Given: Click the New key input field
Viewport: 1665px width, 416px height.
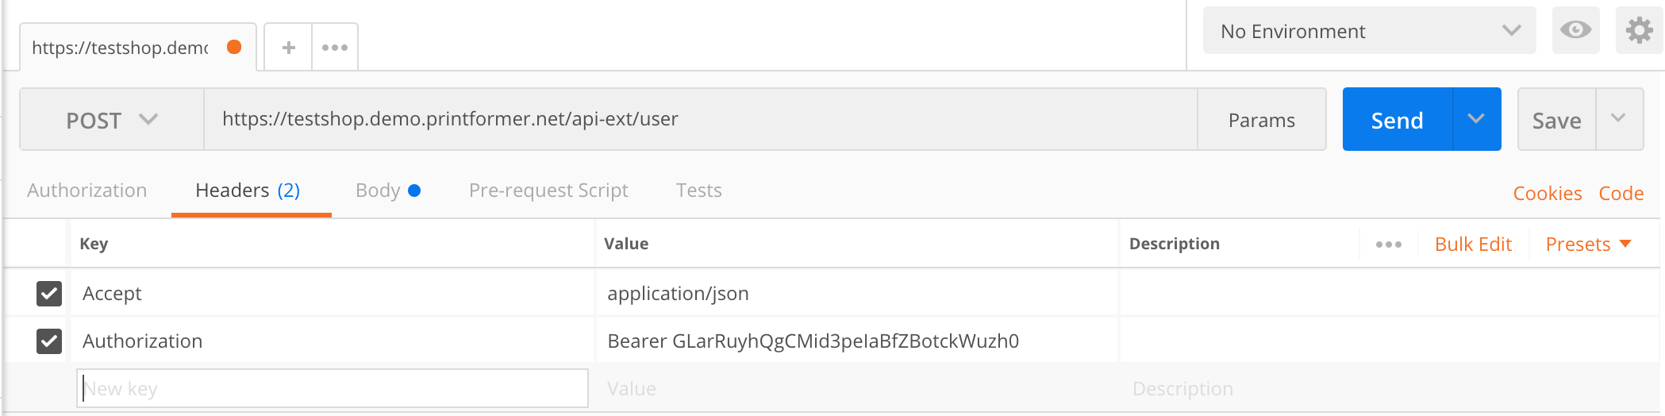Looking at the screenshot, I should pyautogui.click(x=333, y=389).
